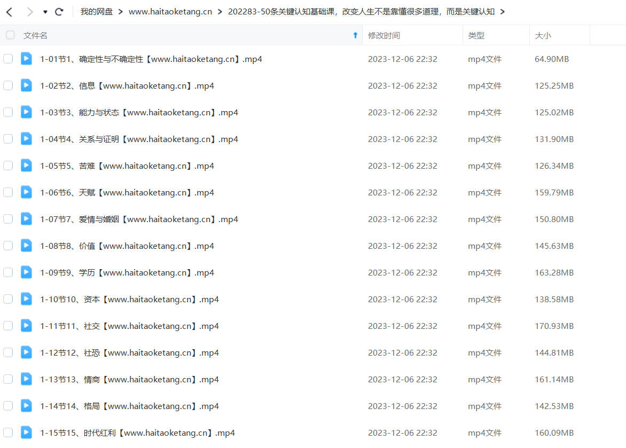Go back with the left arrow icon

tap(10, 12)
